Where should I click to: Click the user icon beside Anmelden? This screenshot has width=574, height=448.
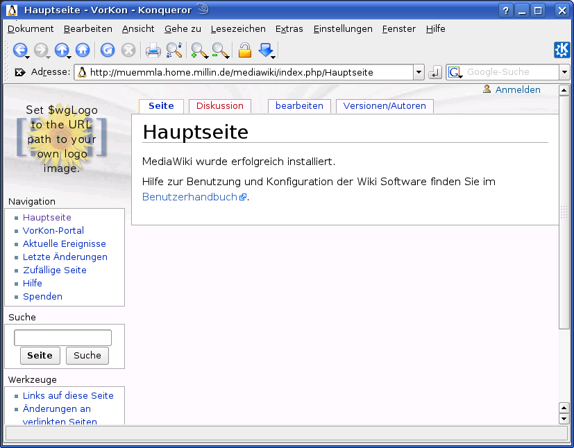pos(487,89)
